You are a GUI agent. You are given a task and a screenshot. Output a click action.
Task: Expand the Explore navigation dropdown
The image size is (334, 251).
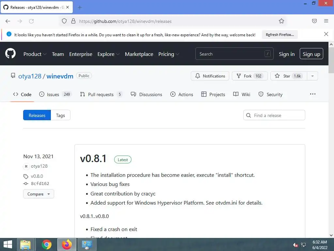tap(108, 54)
